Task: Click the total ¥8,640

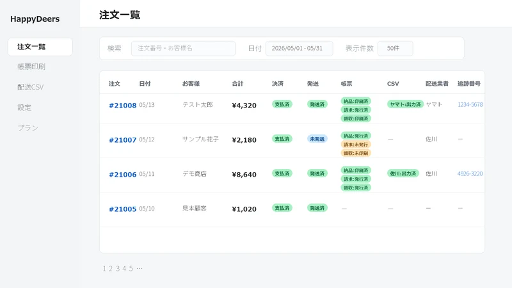Action: point(244,175)
